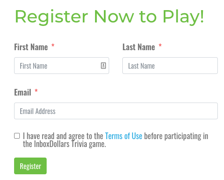Click the word 'to' in the green heading
Screen dimensions: 224x180
coord(148,17)
